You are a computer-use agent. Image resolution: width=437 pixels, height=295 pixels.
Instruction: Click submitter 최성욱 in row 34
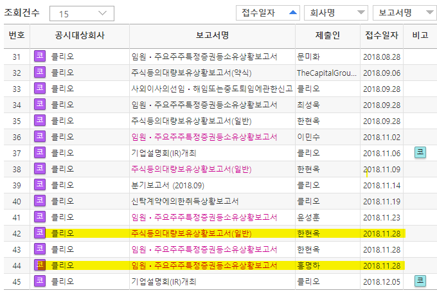[308, 105]
